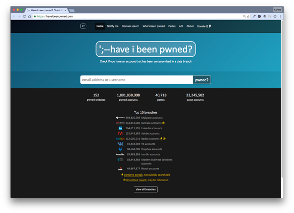Click the ';--have i been pwned? title banner
This screenshot has width=294, height=213.
[146, 49]
